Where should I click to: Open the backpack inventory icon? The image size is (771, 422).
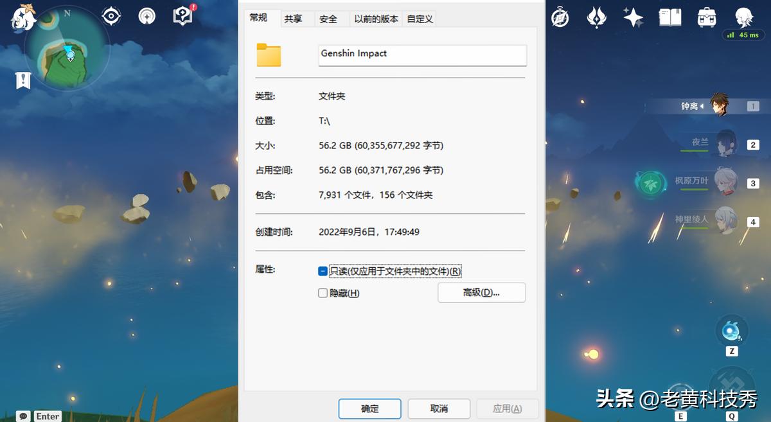pyautogui.click(x=706, y=17)
